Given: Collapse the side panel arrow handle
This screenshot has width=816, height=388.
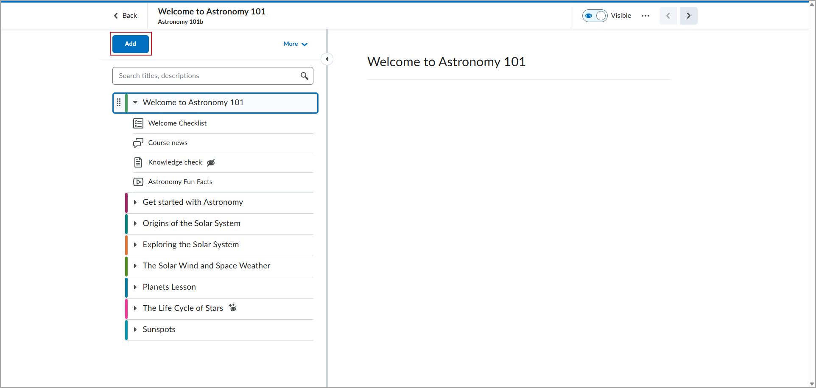Looking at the screenshot, I should point(327,59).
